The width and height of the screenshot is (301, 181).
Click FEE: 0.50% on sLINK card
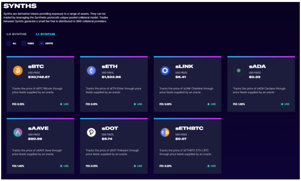[166, 104]
